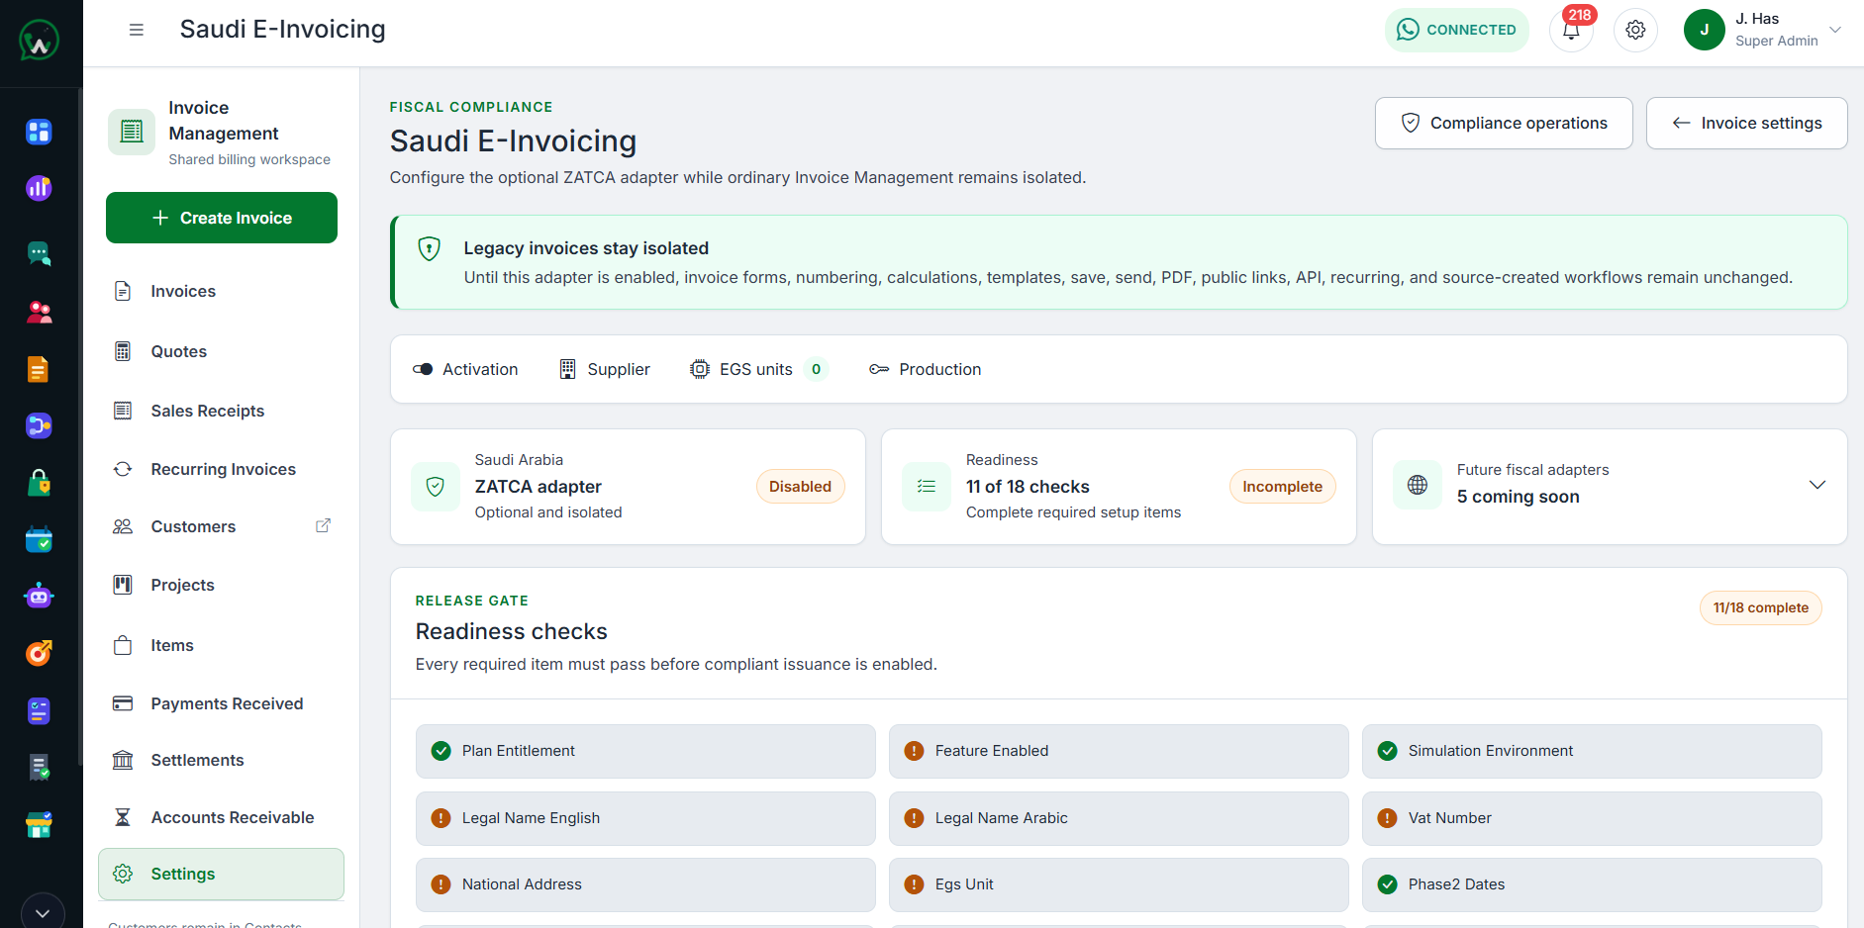Open the storefront icon in left rail

tap(39, 824)
